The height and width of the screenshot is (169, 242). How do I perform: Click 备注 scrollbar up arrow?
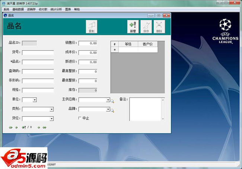tap(163, 100)
